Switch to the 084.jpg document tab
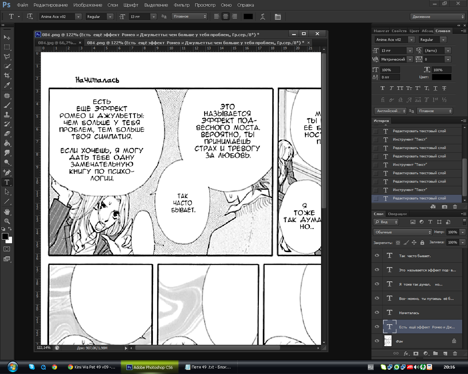Image resolution: width=468 pixels, height=374 pixels. (x=57, y=43)
